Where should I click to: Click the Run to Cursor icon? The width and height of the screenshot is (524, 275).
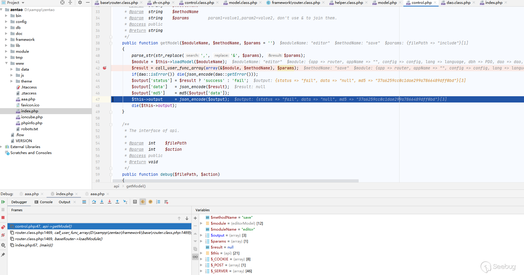125,202
